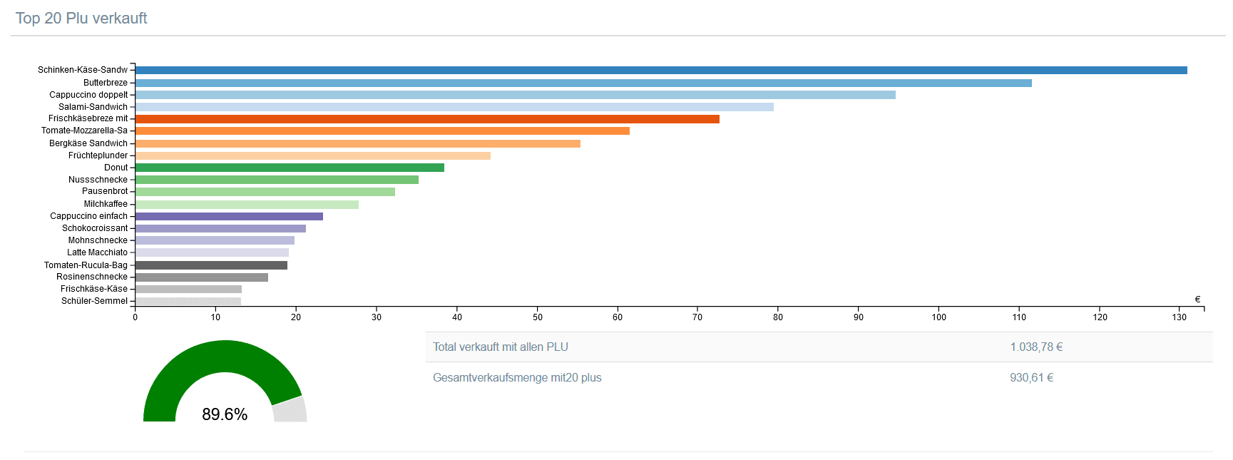
Task: Select the Rosinenschnecke bar
Action: 202,277
